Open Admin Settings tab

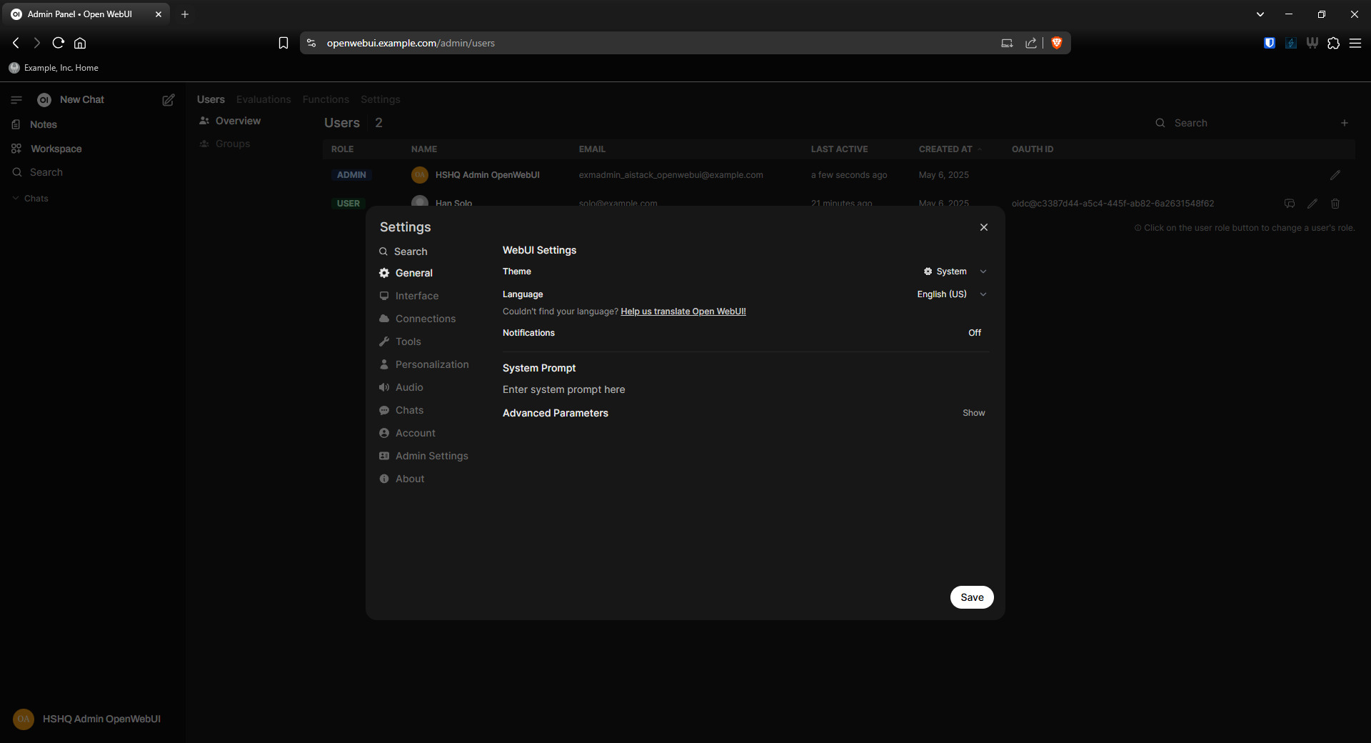tap(431, 456)
